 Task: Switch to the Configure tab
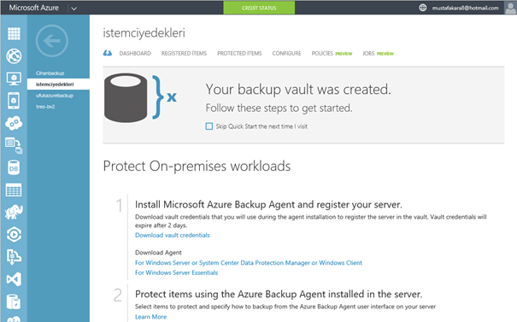click(286, 54)
